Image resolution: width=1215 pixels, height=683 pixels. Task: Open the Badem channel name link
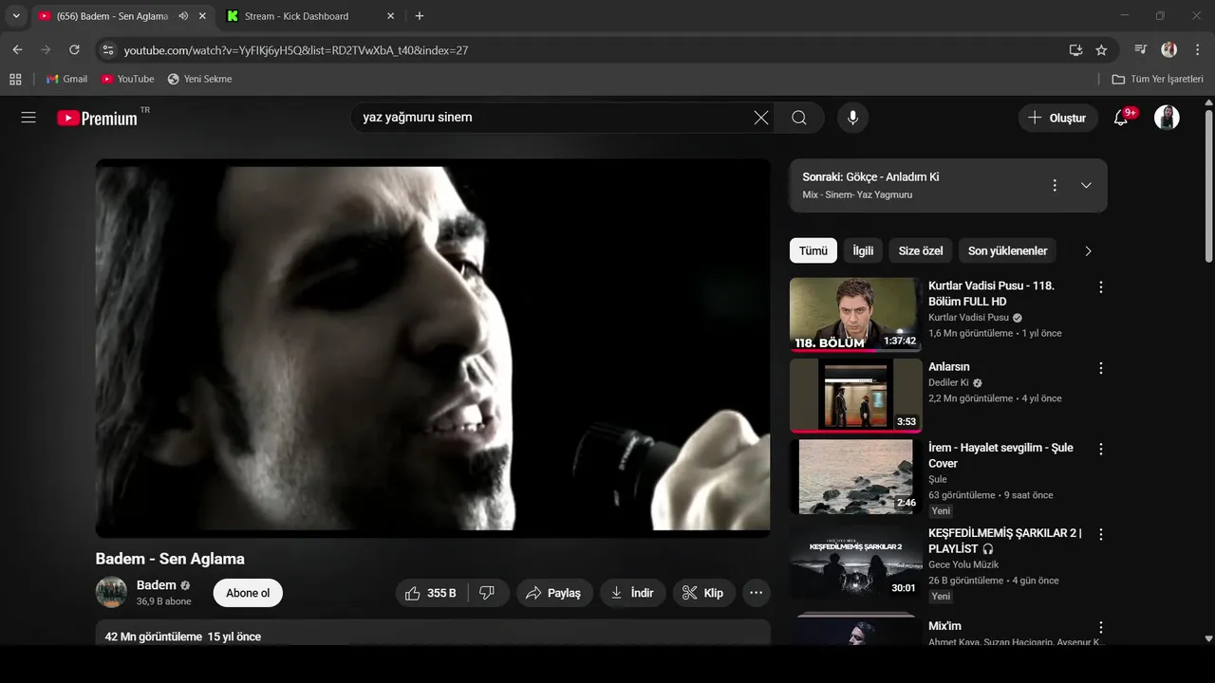click(157, 585)
